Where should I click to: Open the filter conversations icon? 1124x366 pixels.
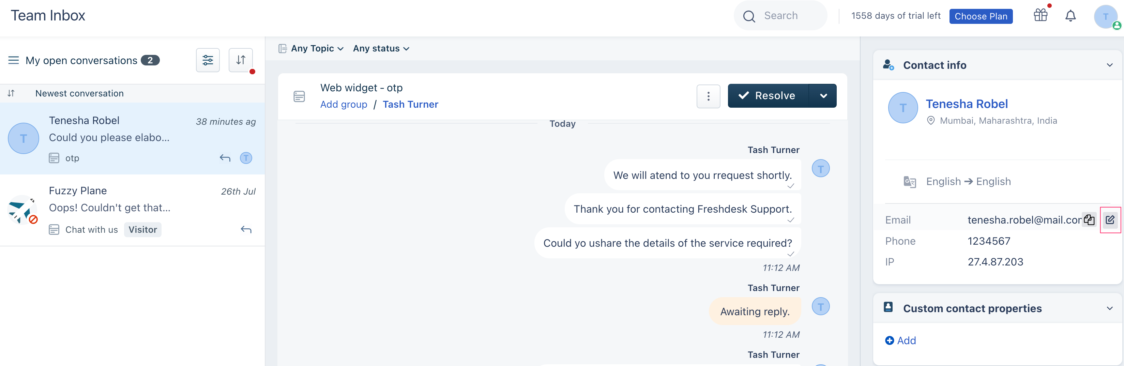click(x=208, y=60)
